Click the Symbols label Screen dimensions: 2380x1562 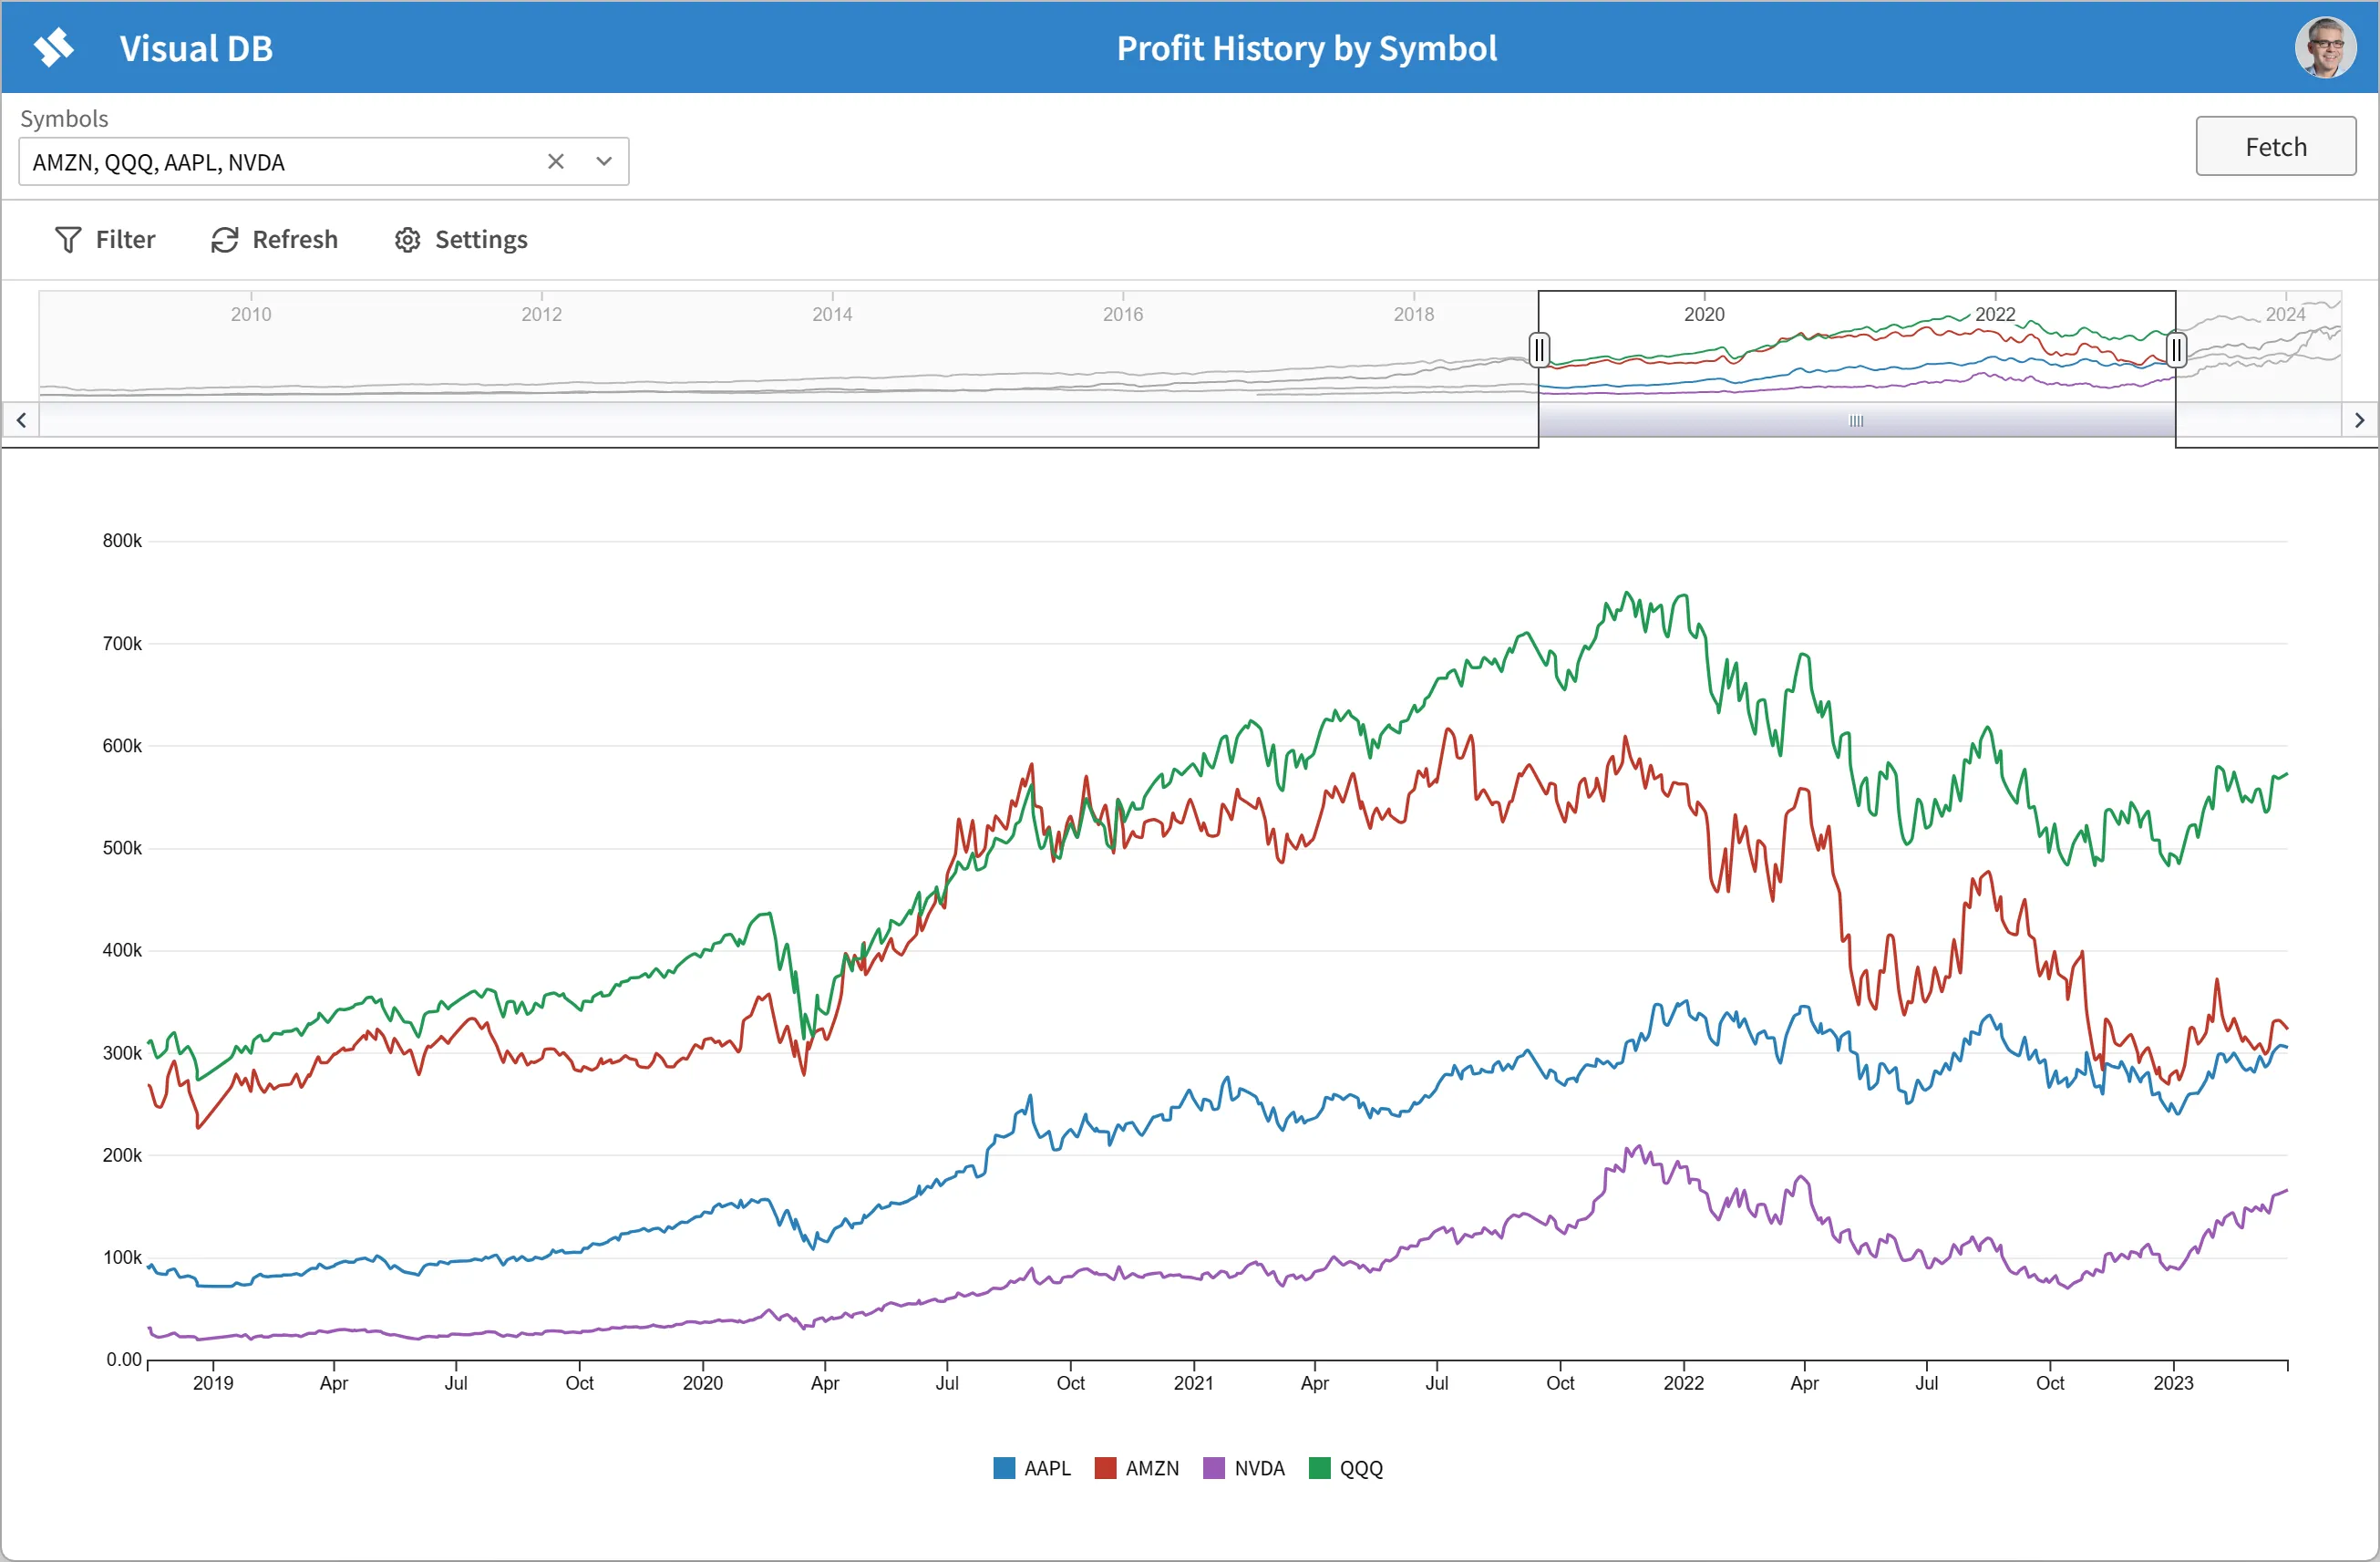point(64,118)
